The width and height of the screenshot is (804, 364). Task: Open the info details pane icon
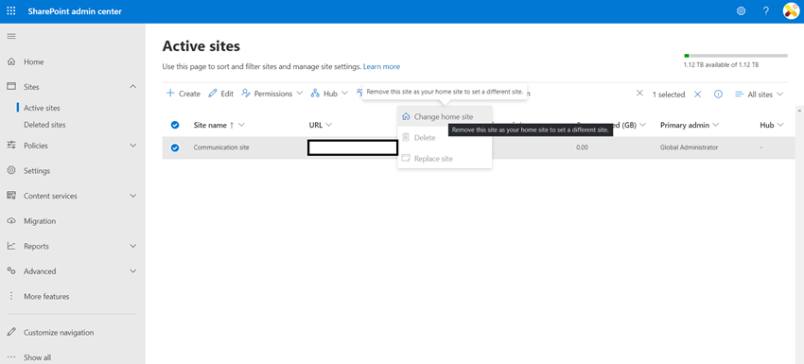718,95
